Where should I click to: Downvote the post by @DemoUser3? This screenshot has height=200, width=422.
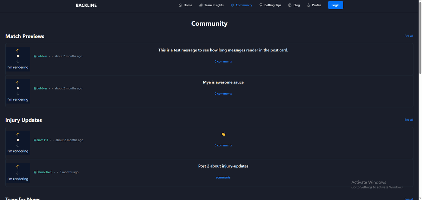point(18,173)
